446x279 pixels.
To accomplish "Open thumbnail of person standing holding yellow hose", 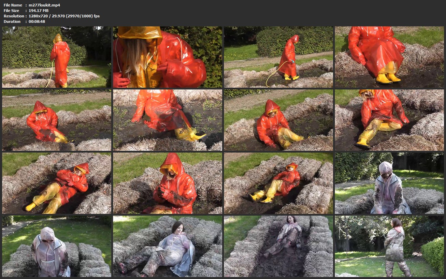I will click(57, 57).
